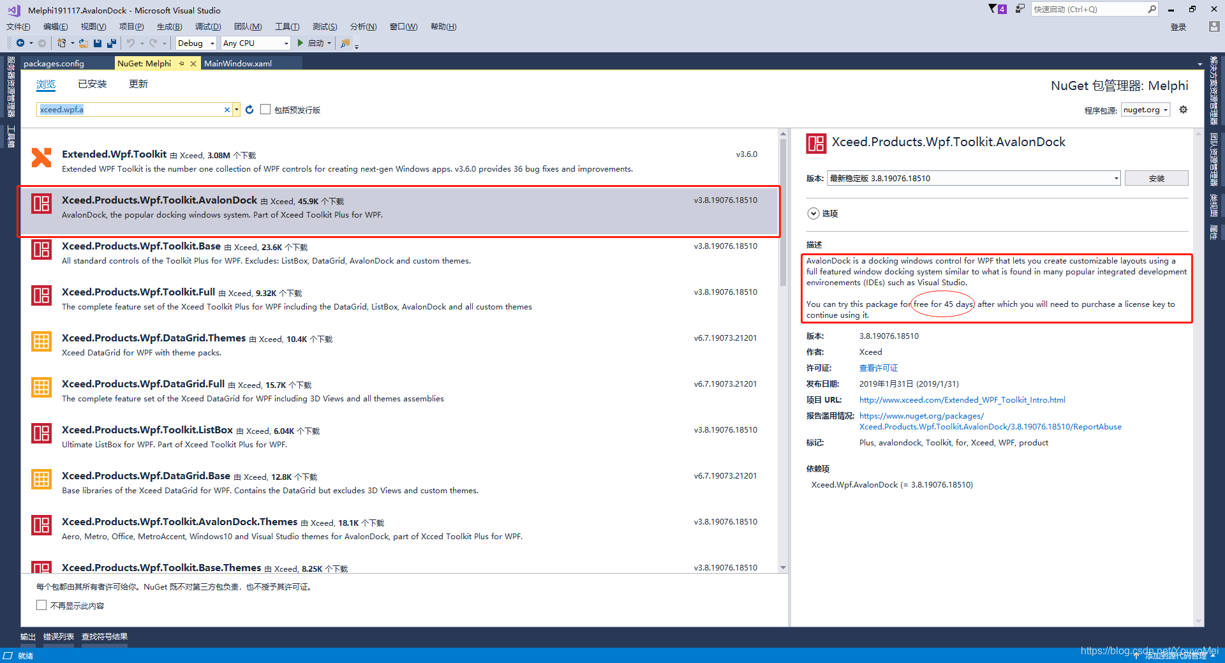Viewport: 1225px width, 663px height.
Task: Select the Xceed.Products.Wpf.Toolkit.Base package row
Action: pyautogui.click(x=399, y=253)
